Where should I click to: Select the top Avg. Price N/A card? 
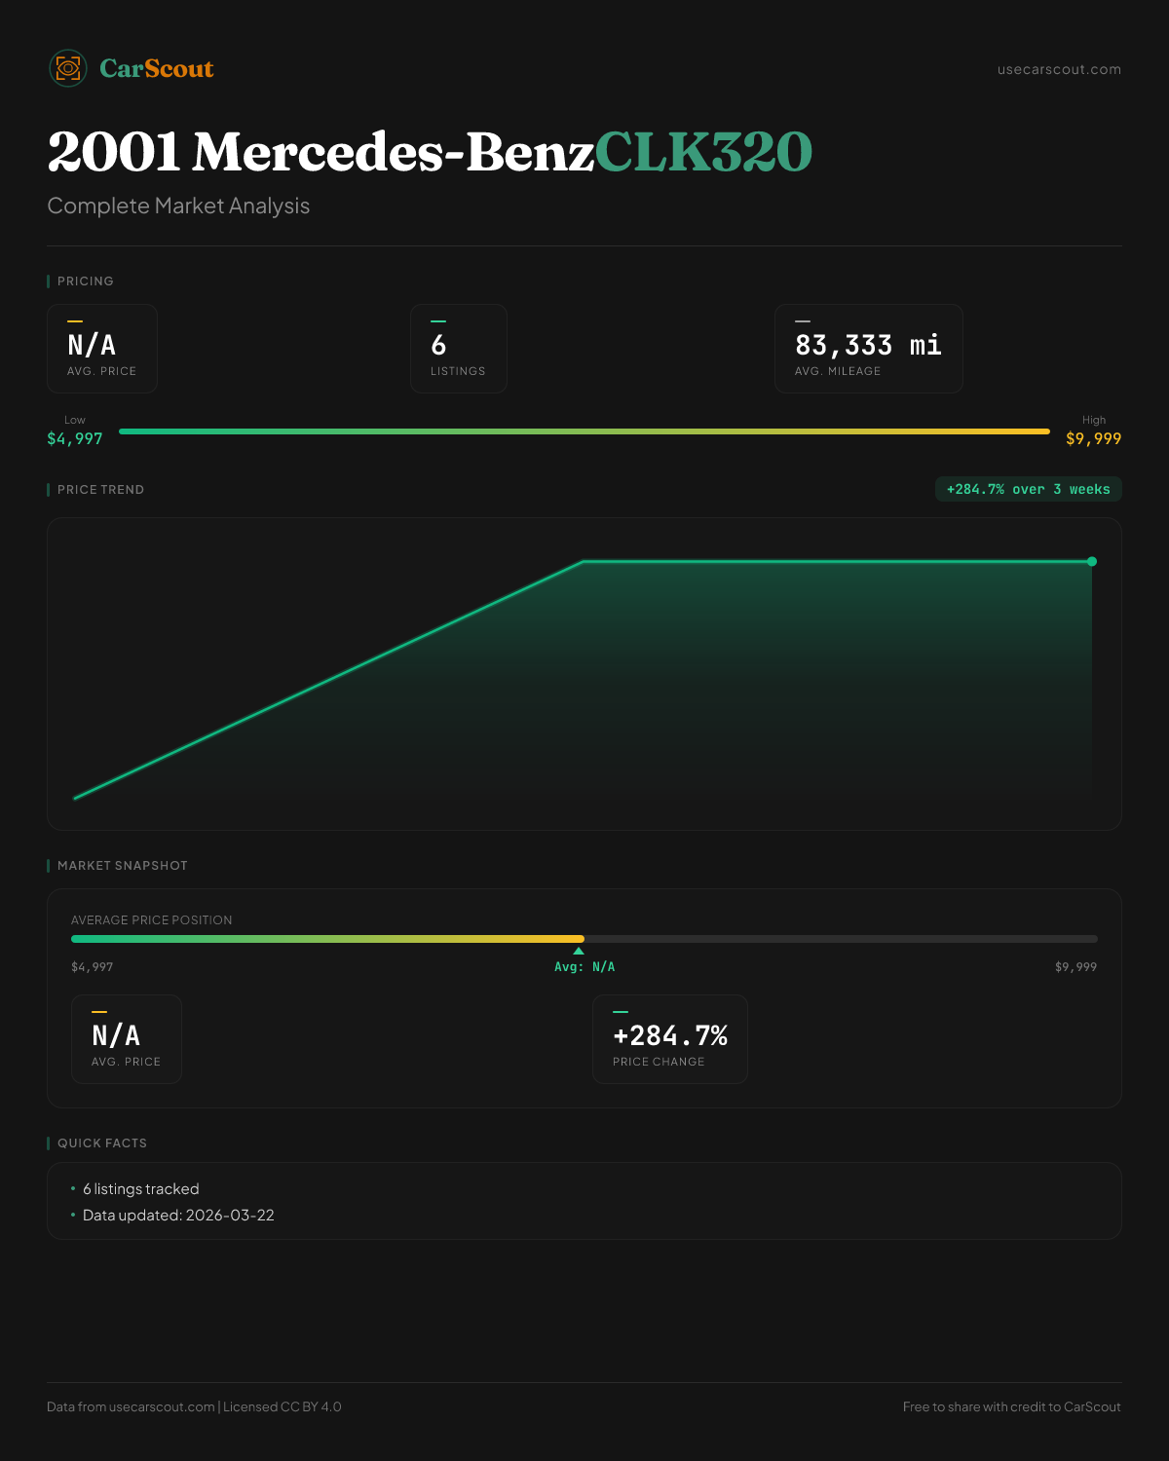click(102, 349)
